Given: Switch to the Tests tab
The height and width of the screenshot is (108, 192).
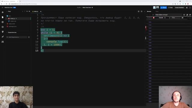Looking at the screenshot, I should point(157,11).
